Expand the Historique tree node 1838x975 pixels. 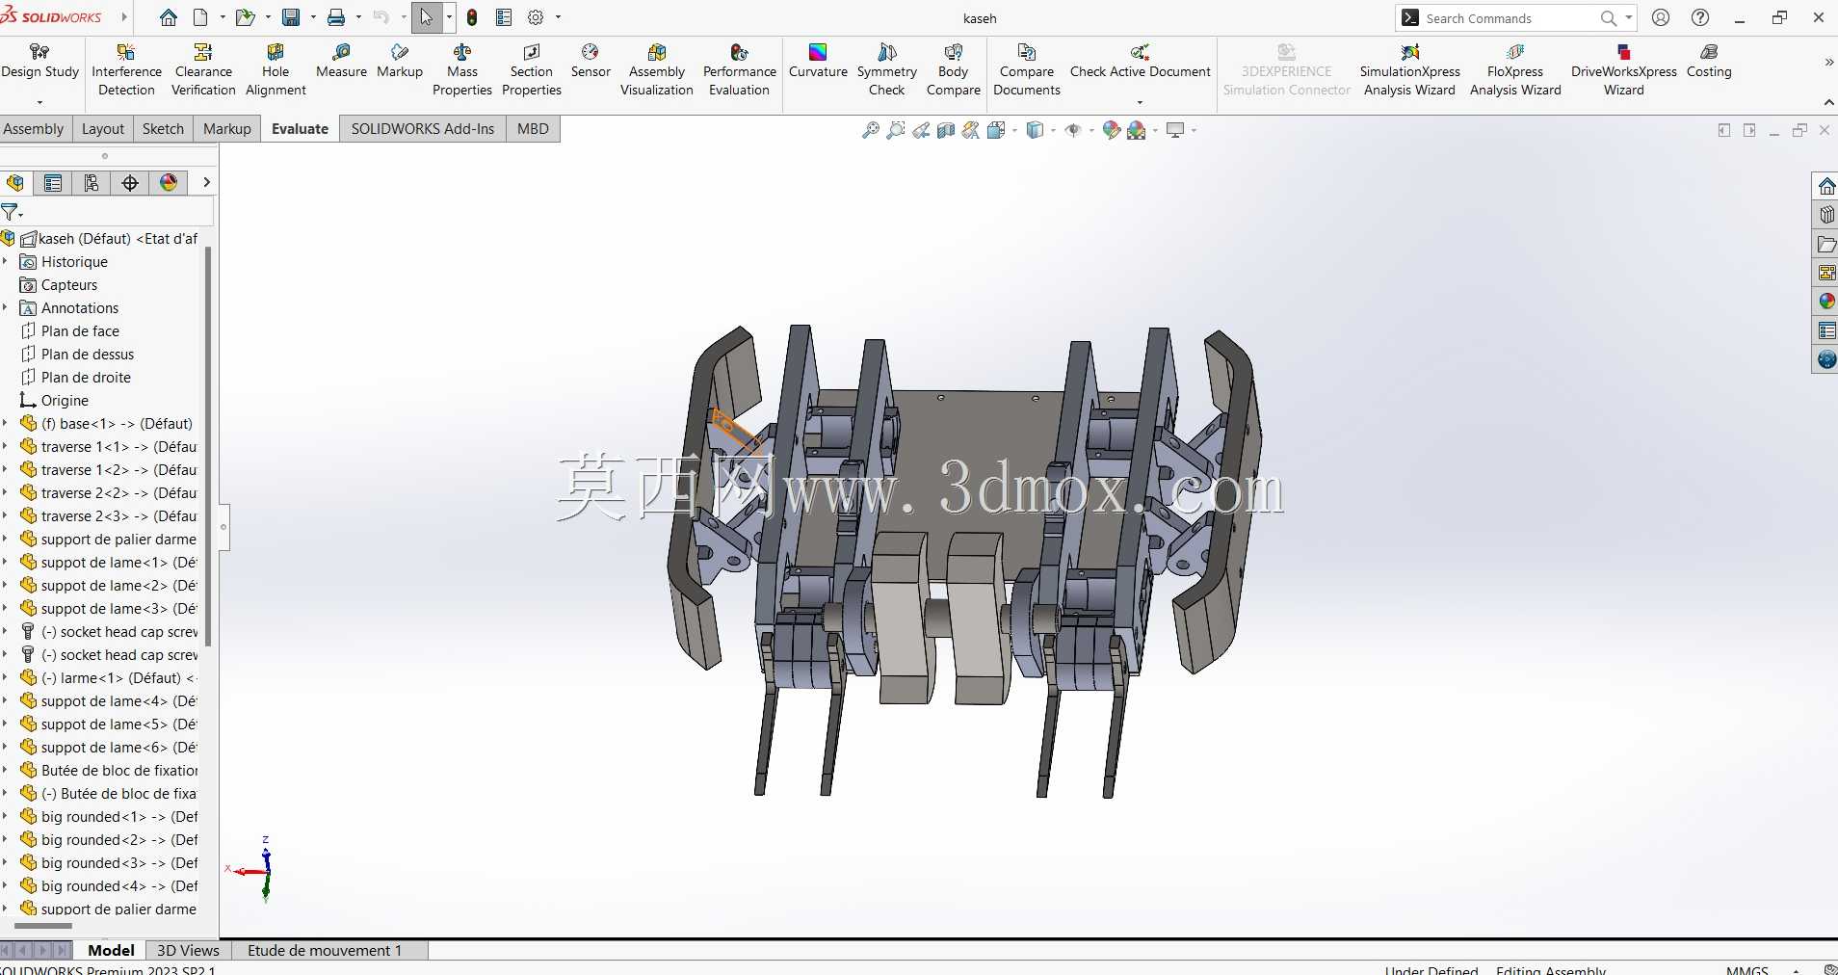point(5,261)
